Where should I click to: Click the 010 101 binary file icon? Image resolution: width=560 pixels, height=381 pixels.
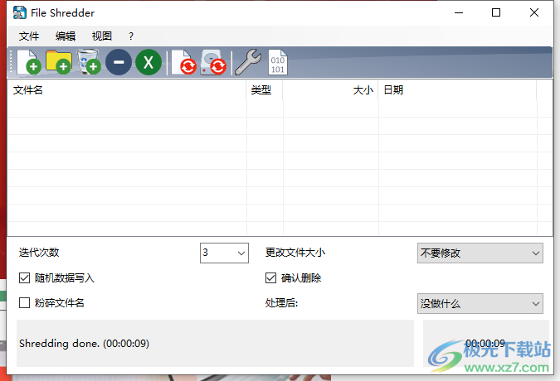coord(278,62)
